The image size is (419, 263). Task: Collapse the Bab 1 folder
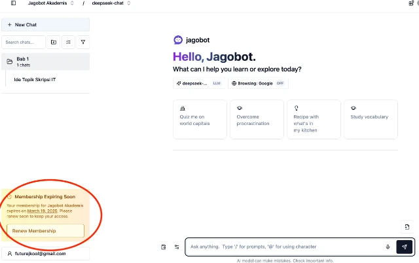click(x=45, y=61)
